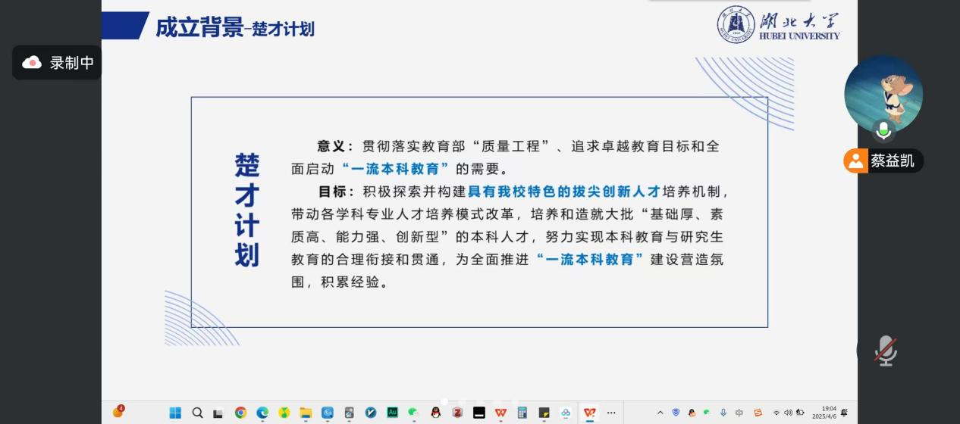
Task: Click the recording status cloud icon
Action: pos(32,63)
